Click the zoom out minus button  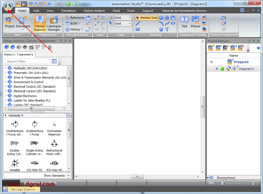[x=222, y=183]
